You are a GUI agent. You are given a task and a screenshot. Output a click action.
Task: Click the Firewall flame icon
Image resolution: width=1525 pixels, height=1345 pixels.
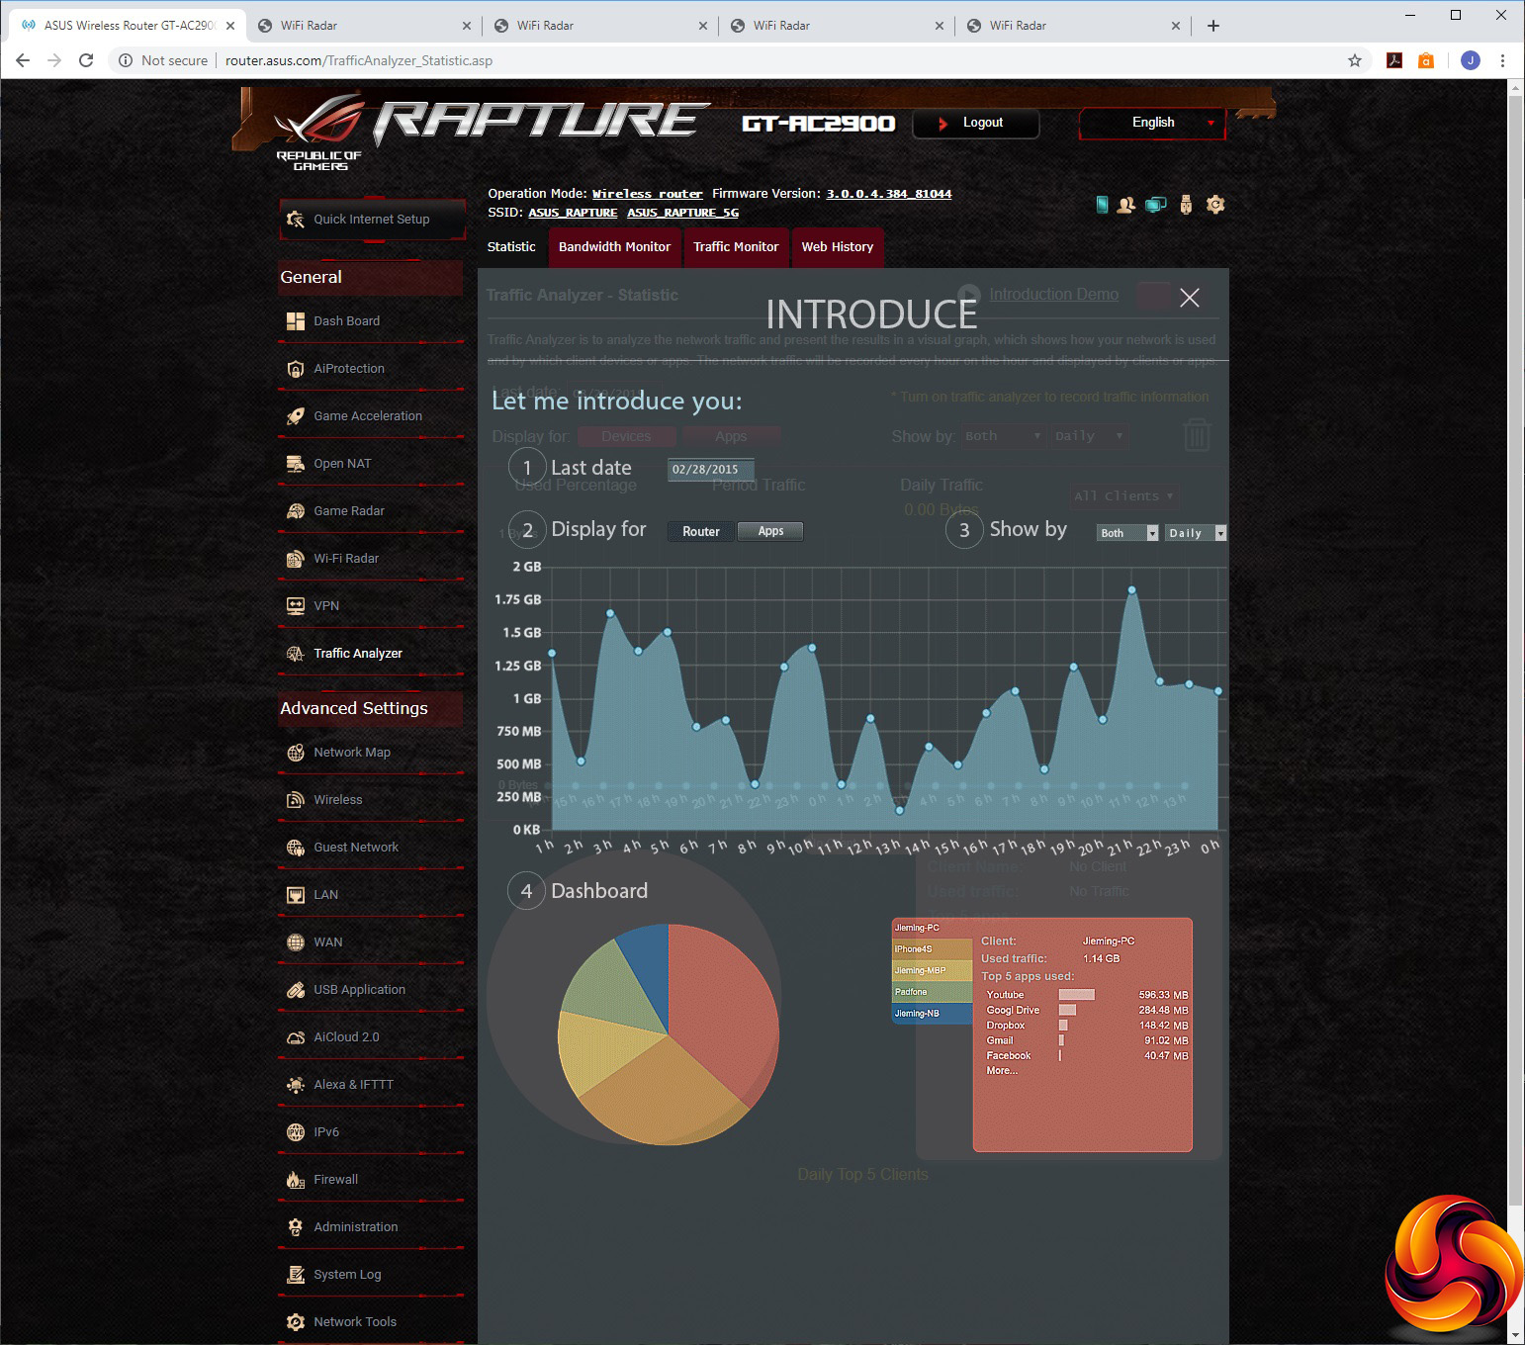295,1180
